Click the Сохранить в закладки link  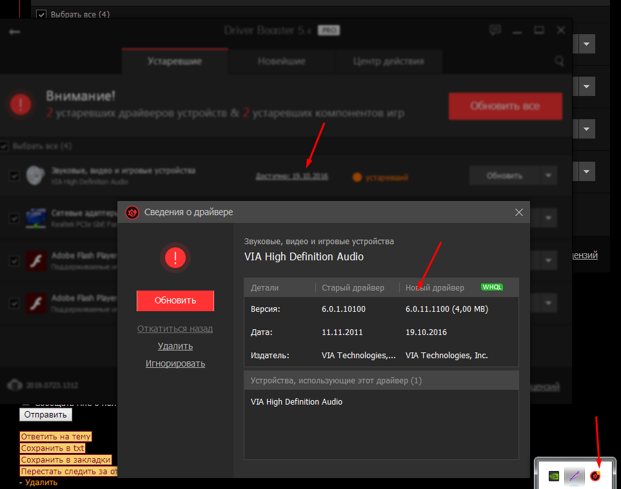[x=66, y=460]
